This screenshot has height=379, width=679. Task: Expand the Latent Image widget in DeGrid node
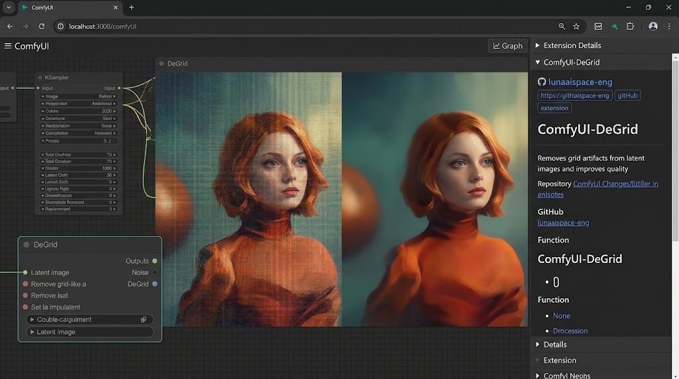point(90,332)
